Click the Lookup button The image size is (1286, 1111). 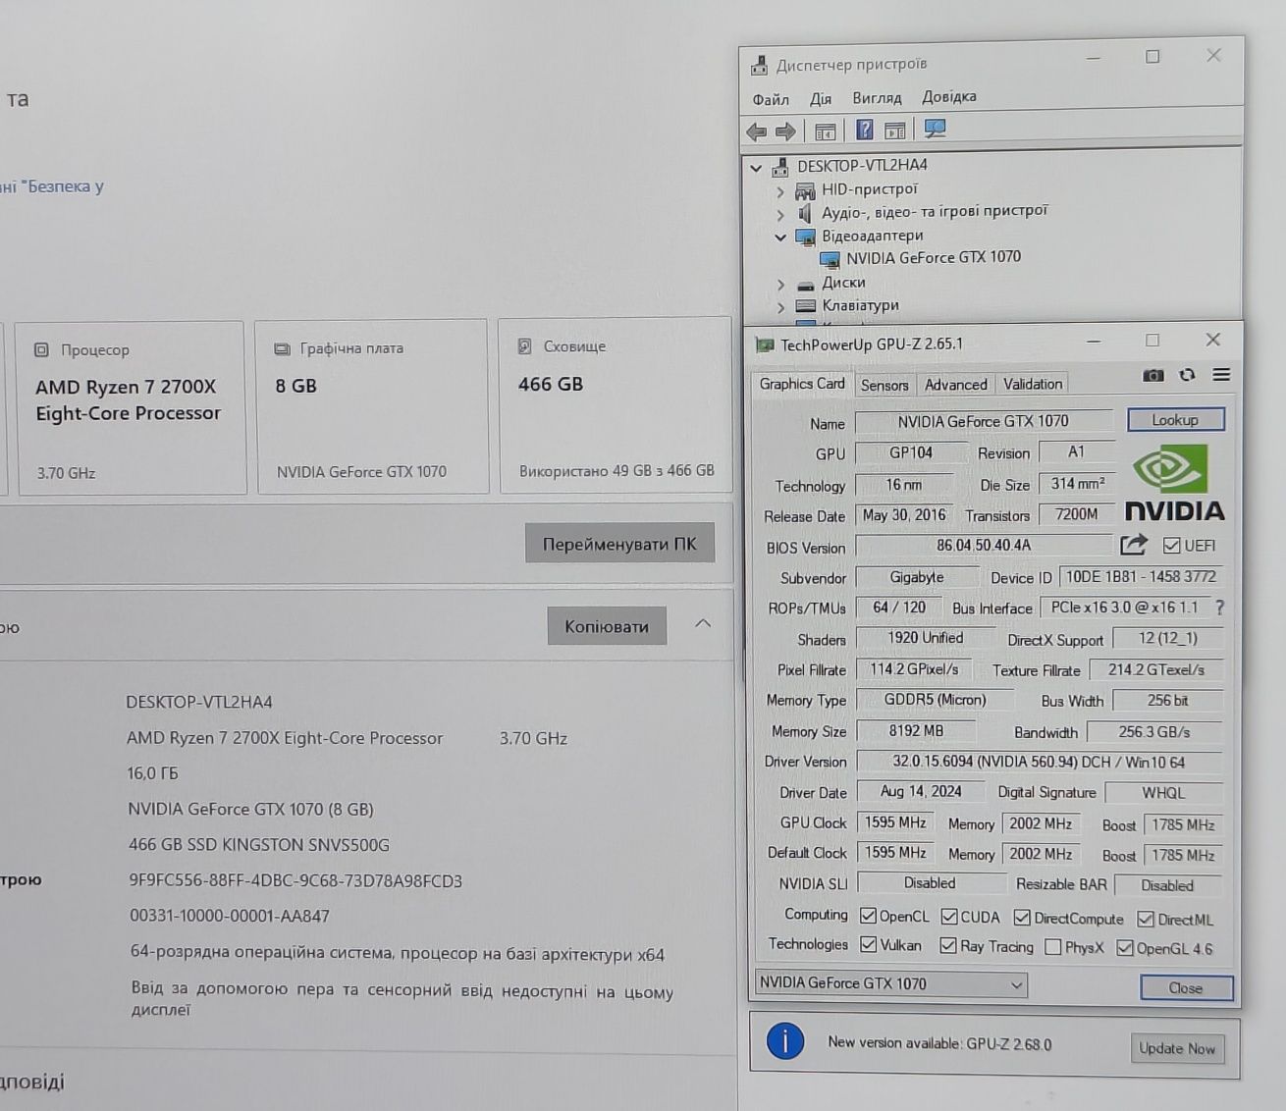(1175, 419)
